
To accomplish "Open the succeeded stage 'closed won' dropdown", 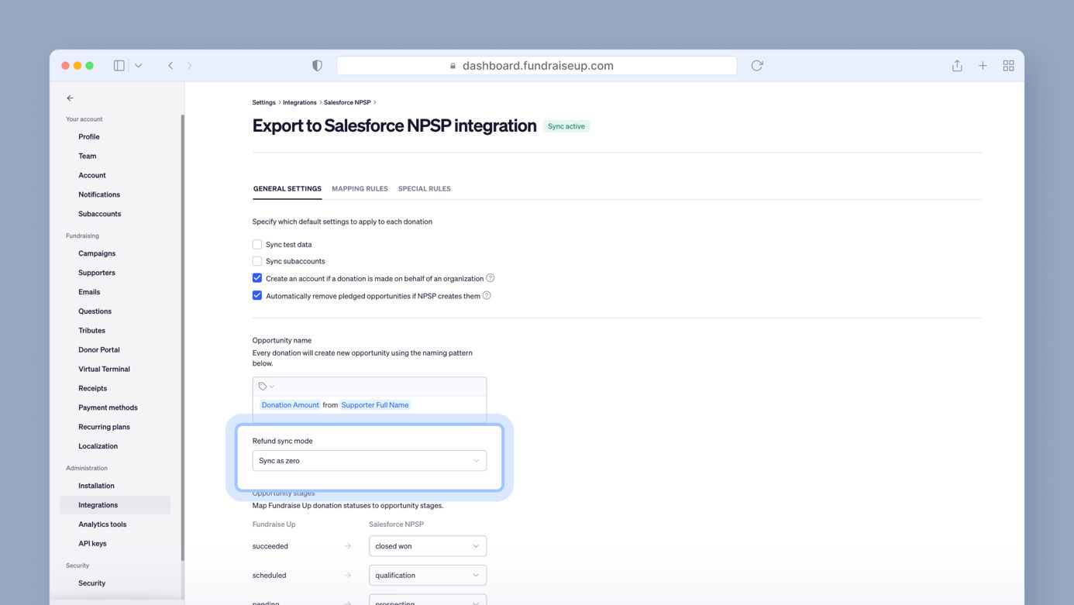I will (427, 546).
